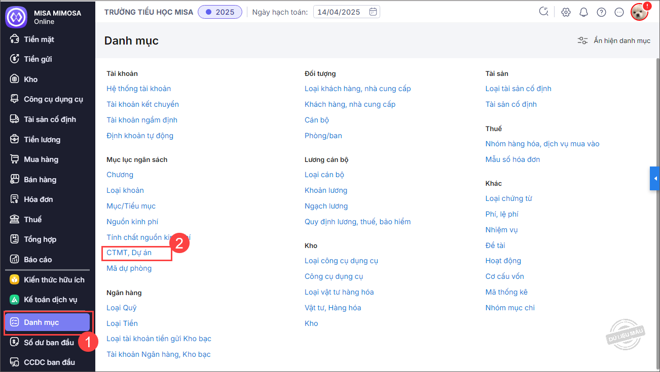Screen dimensions: 660x372
Task: Click the MISA Mimosa logo icon
Action: (16, 17)
